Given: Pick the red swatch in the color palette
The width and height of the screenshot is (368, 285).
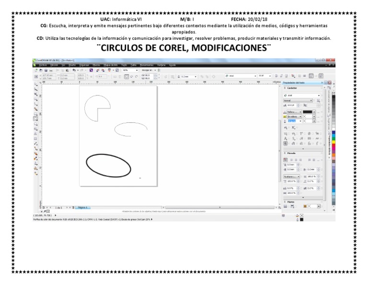Looking at the screenshot, I should (x=333, y=146).
